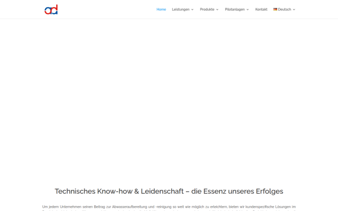Viewport: 338px width, 211px height.
Task: Click the red and blue company logo
Action: [51, 10]
